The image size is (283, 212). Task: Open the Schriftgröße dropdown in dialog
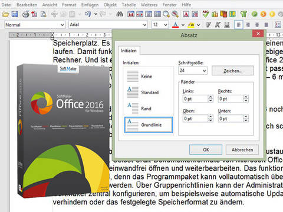click(x=205, y=71)
